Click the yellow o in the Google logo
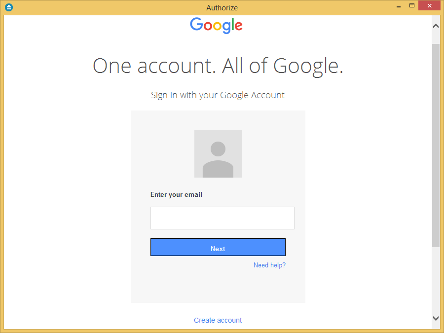 point(218,26)
